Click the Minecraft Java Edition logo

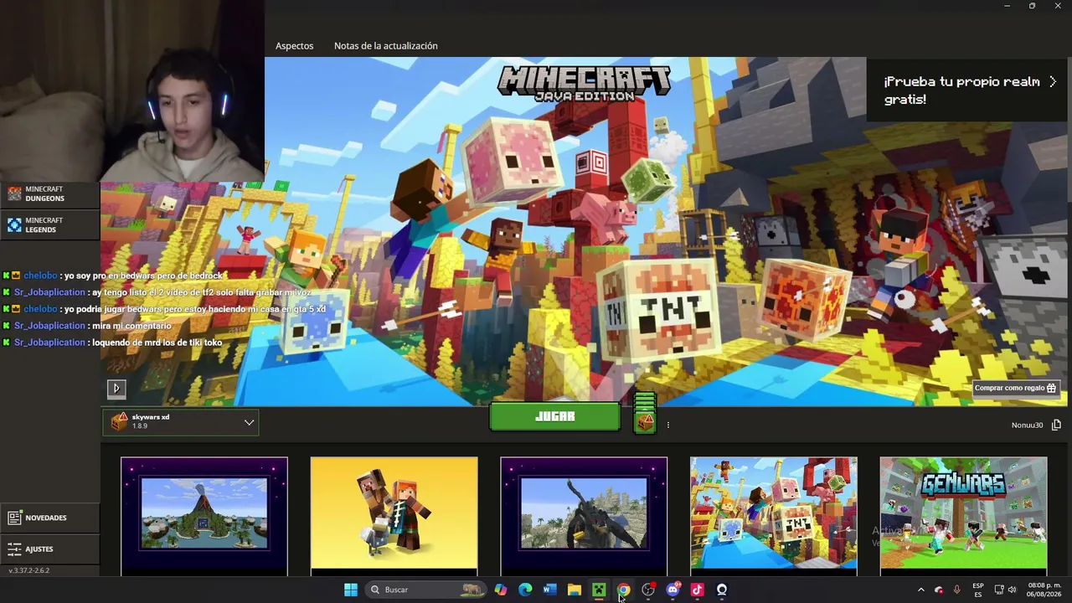pos(584,83)
